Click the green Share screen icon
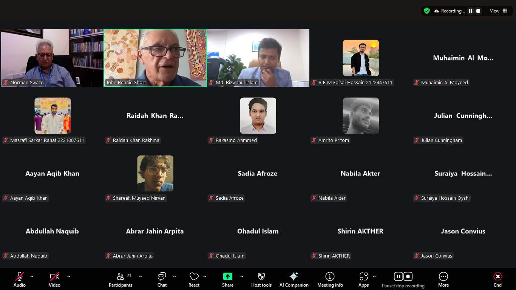 pos(227,277)
